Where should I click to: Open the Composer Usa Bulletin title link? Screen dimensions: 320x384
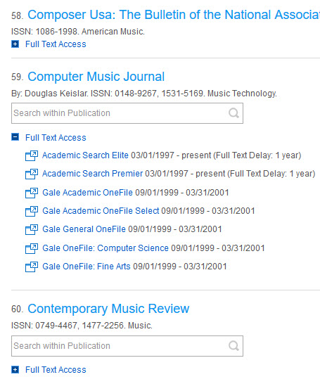coord(174,15)
